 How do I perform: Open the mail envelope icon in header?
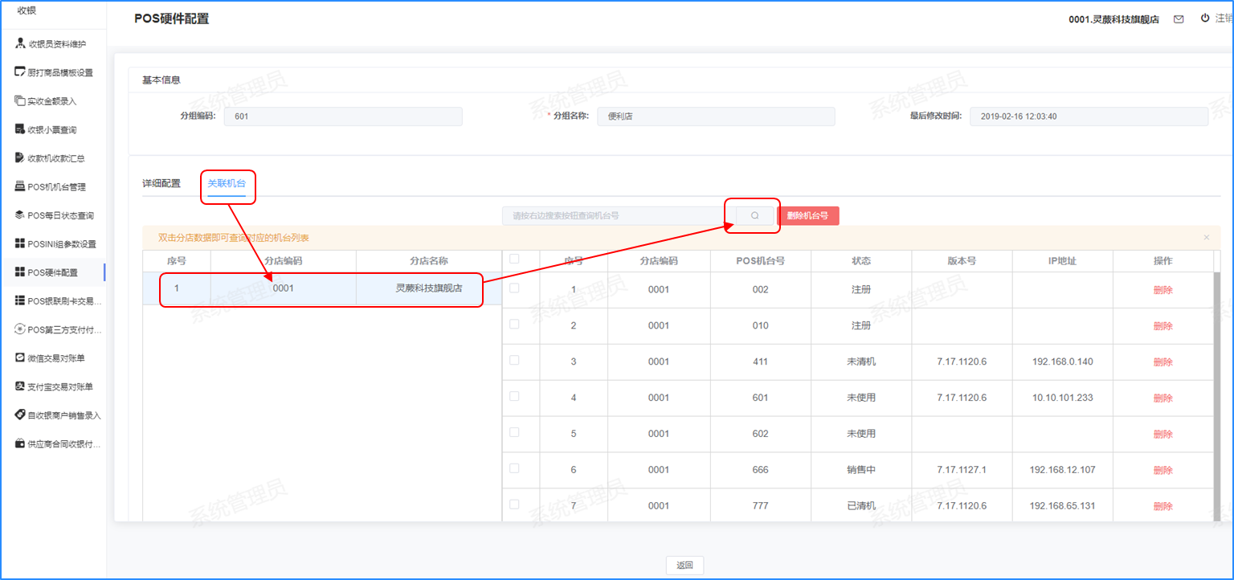1179,19
